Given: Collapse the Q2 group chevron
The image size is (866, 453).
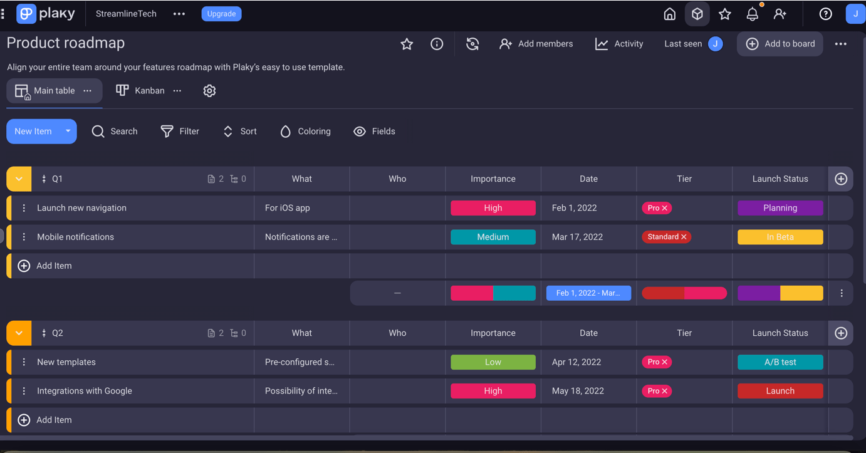Looking at the screenshot, I should point(18,333).
